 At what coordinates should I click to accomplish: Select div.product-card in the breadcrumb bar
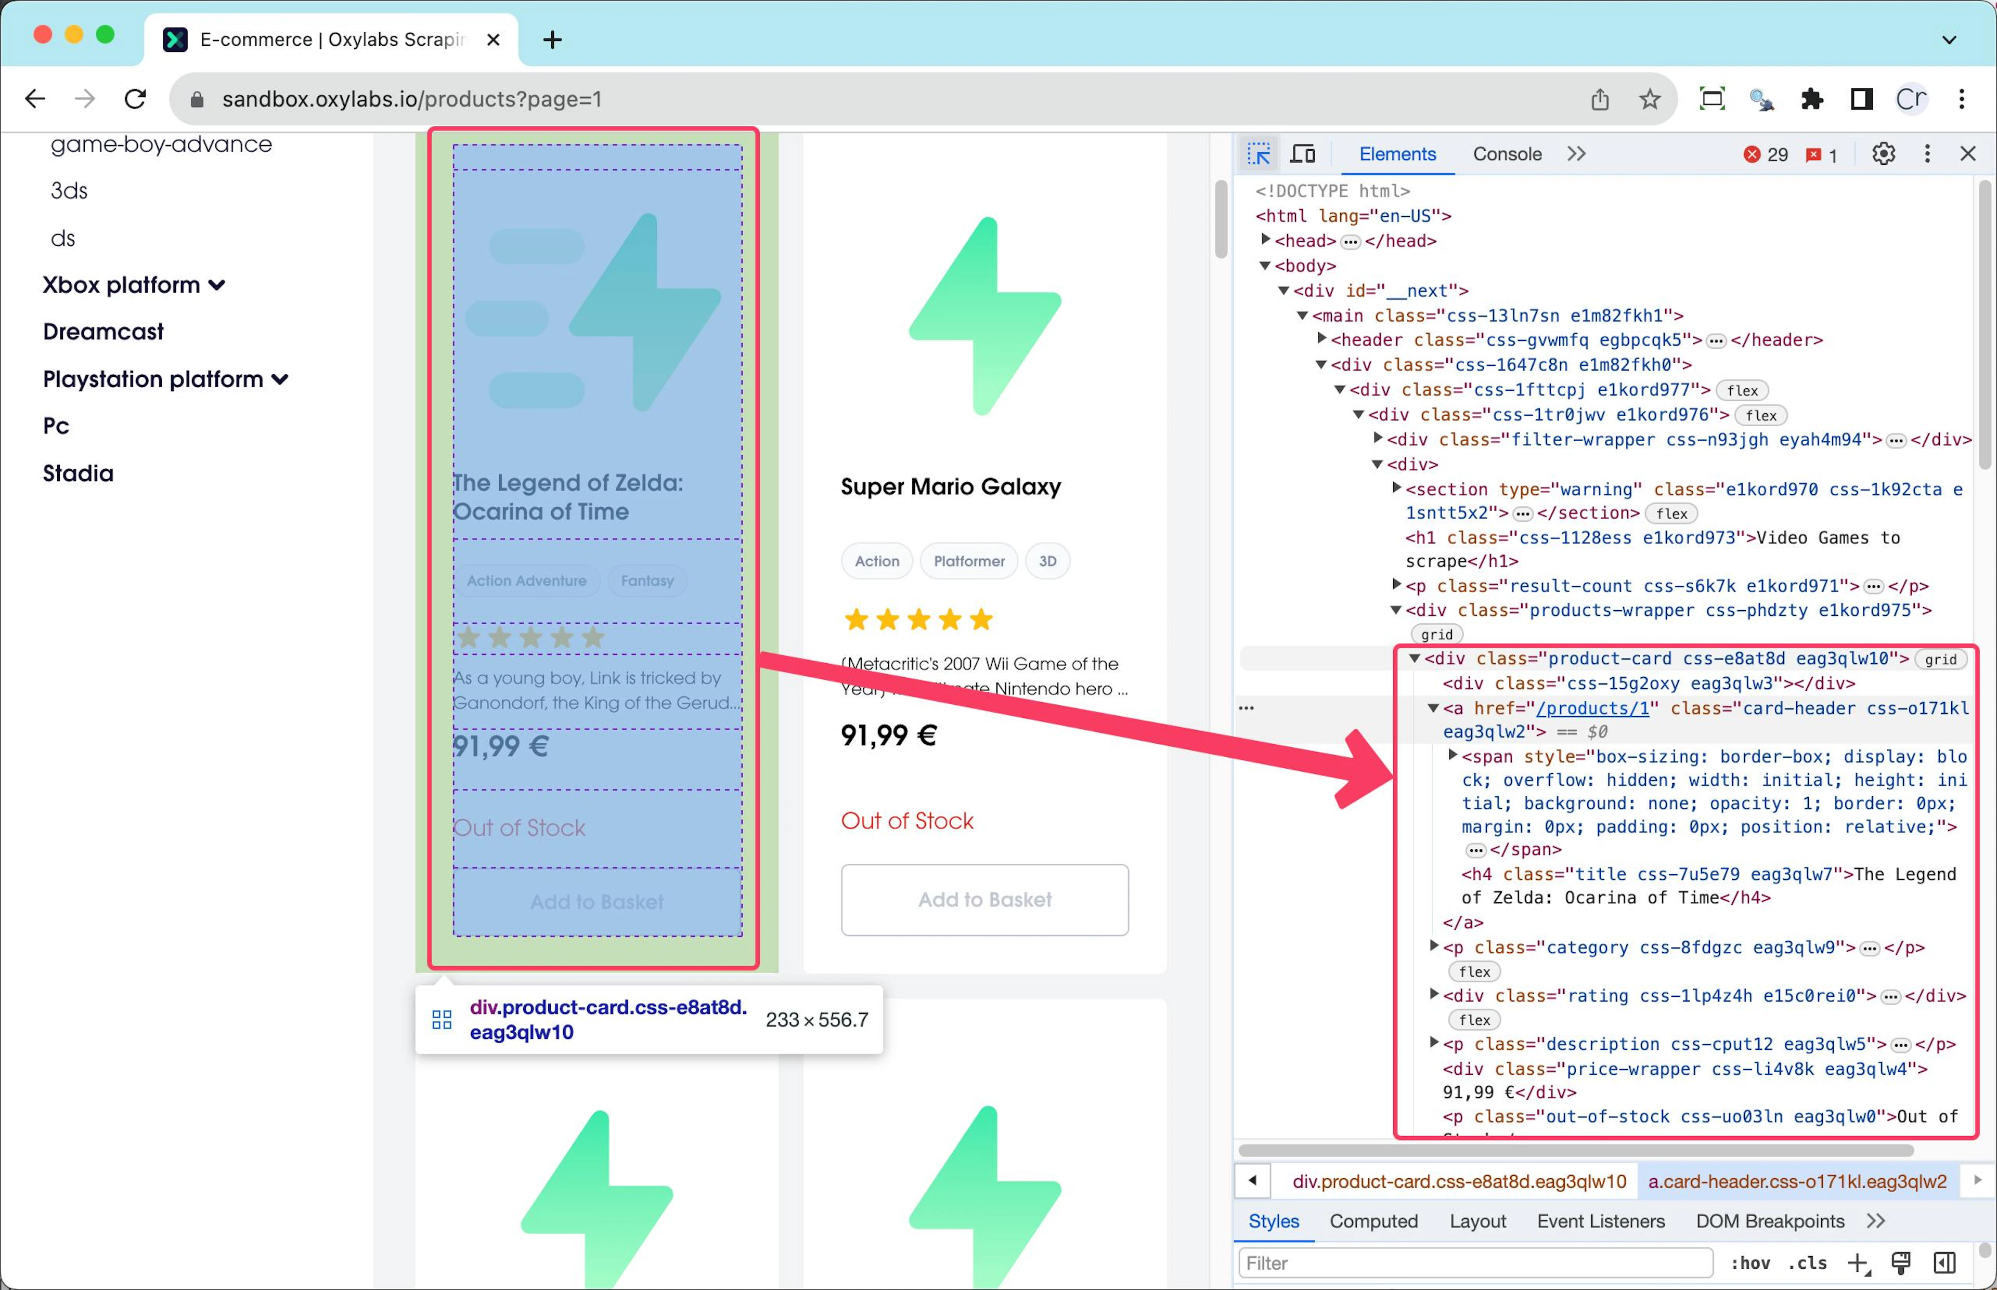tap(1459, 1181)
